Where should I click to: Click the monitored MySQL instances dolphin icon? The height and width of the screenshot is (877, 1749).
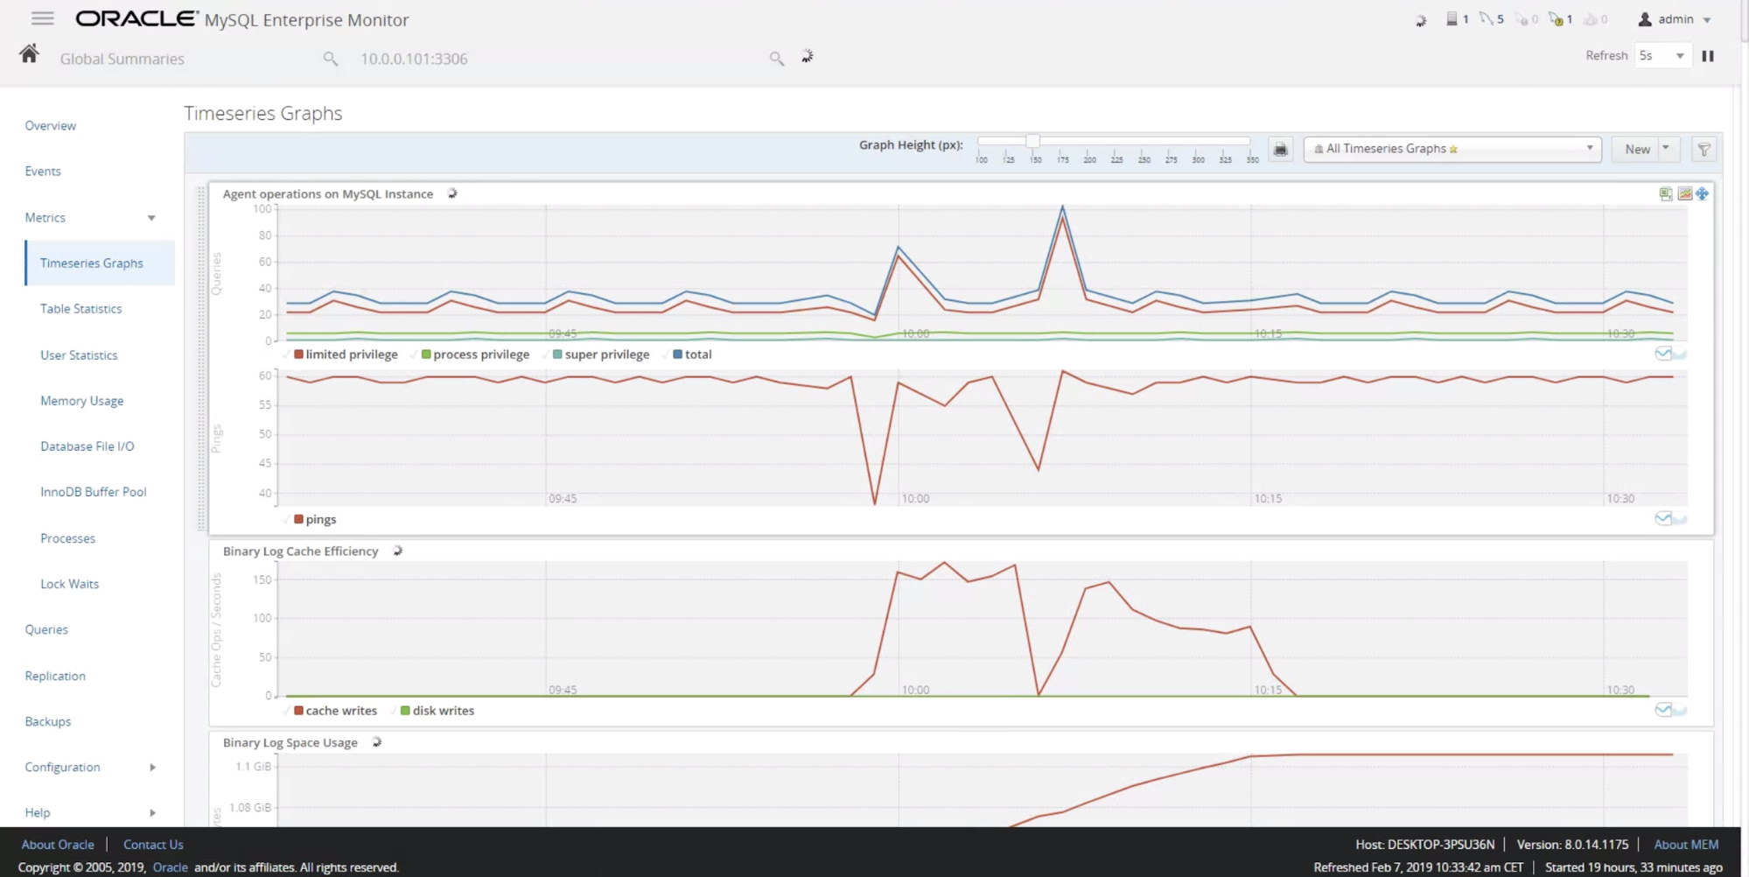pyautogui.click(x=1487, y=18)
